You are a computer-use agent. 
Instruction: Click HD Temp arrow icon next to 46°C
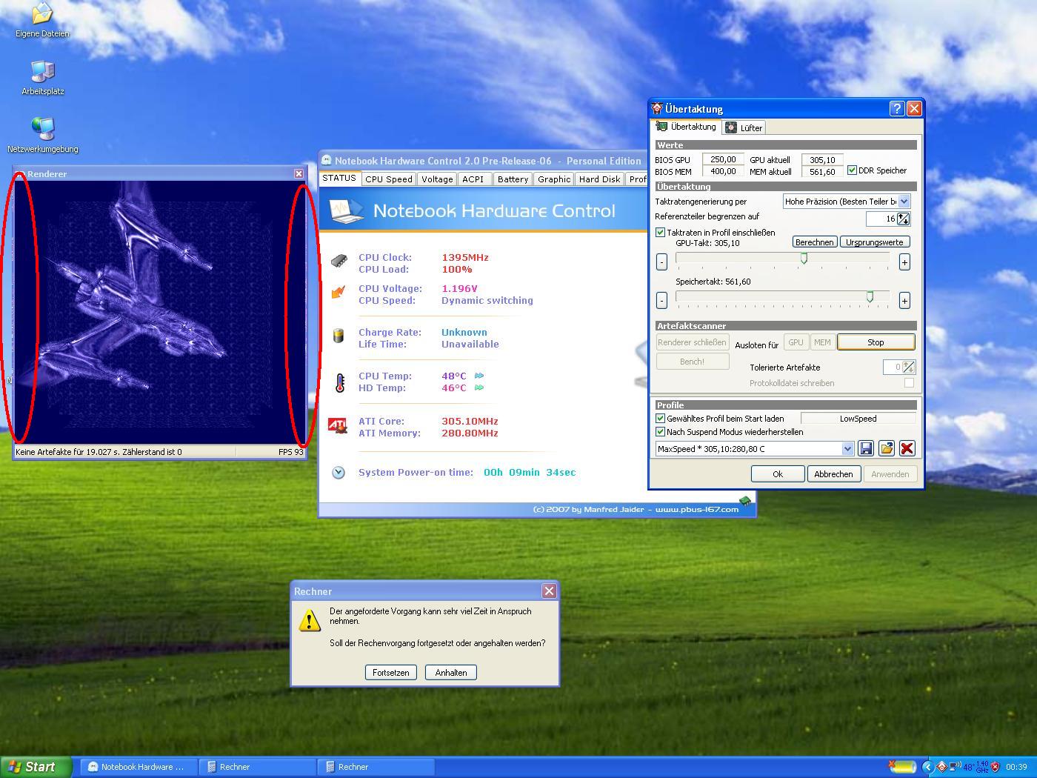tap(479, 388)
